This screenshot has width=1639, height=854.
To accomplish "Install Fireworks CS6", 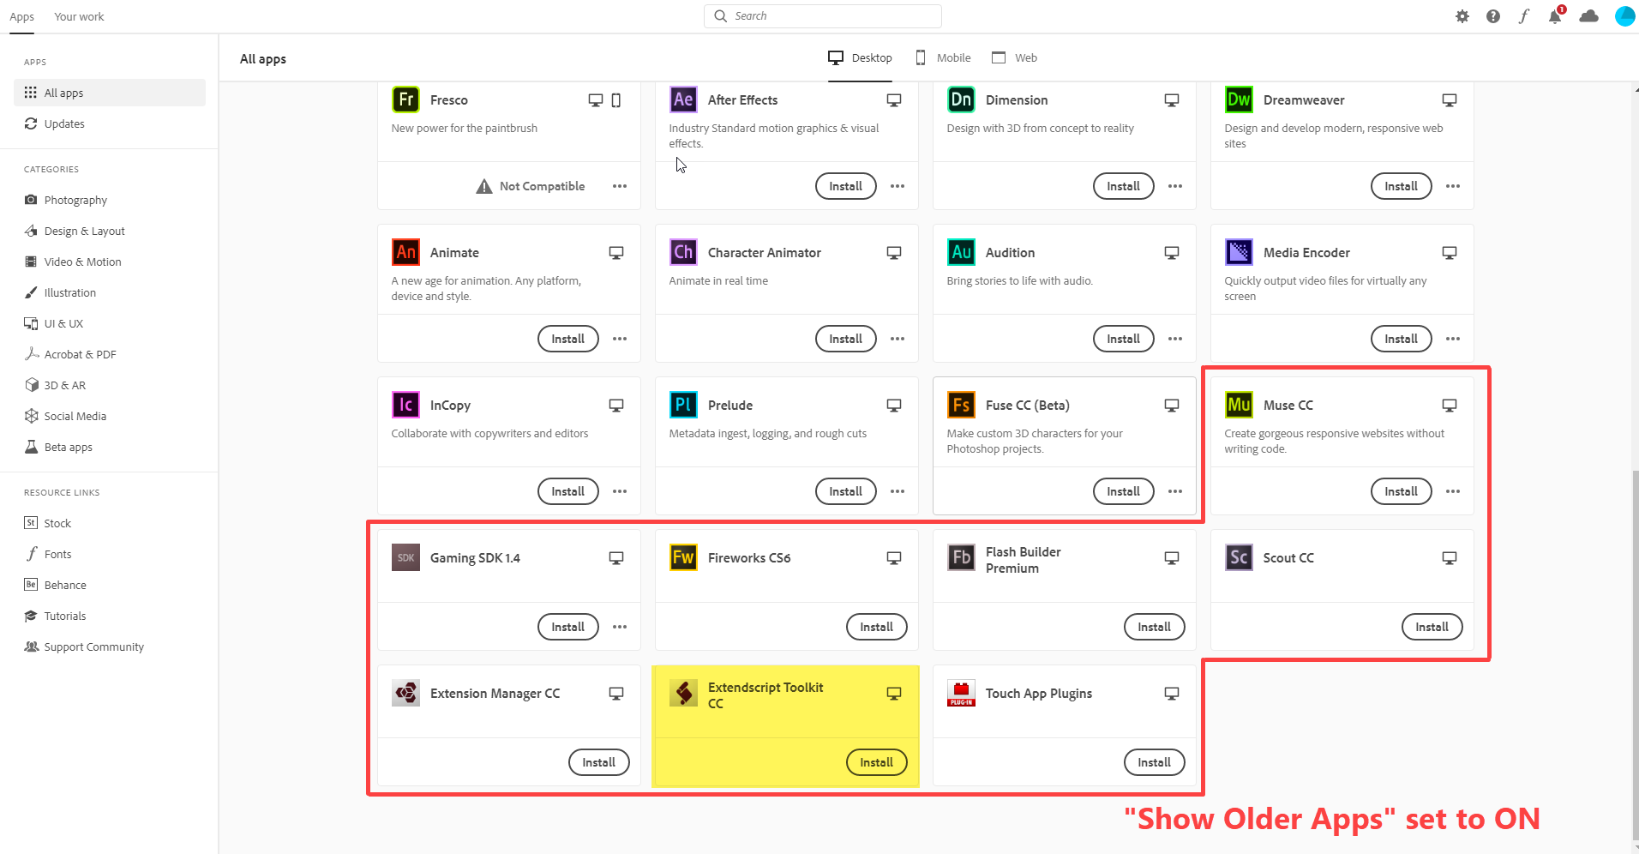I will click(x=876, y=627).
